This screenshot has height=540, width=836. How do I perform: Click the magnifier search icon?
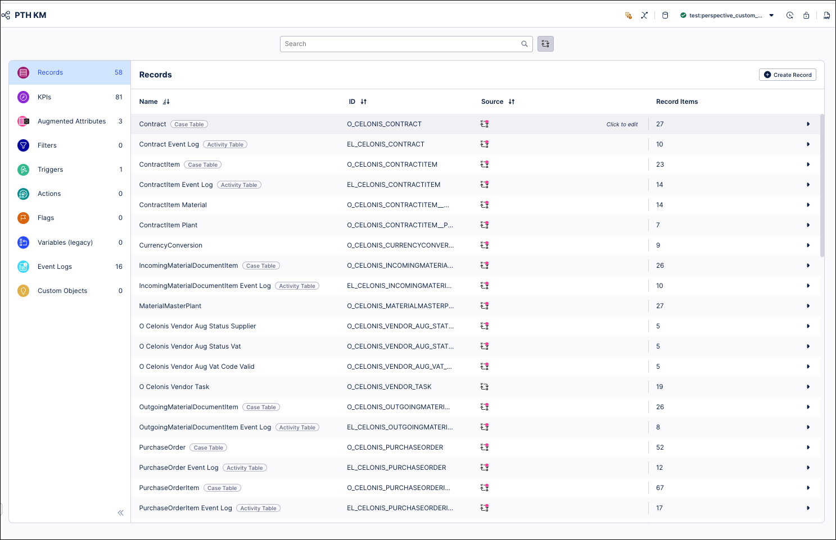pyautogui.click(x=525, y=44)
